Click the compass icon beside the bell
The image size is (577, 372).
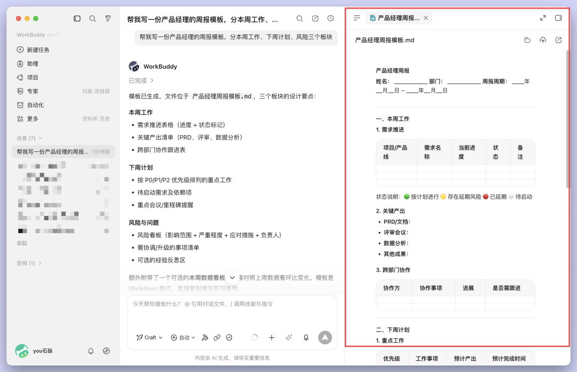tap(106, 351)
